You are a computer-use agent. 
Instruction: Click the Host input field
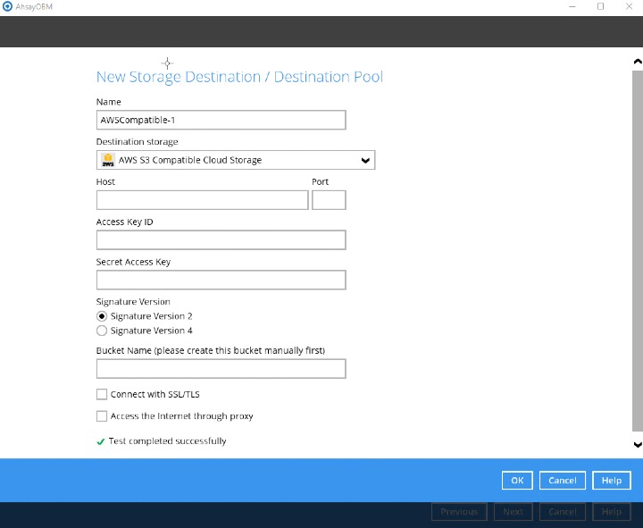click(x=202, y=200)
